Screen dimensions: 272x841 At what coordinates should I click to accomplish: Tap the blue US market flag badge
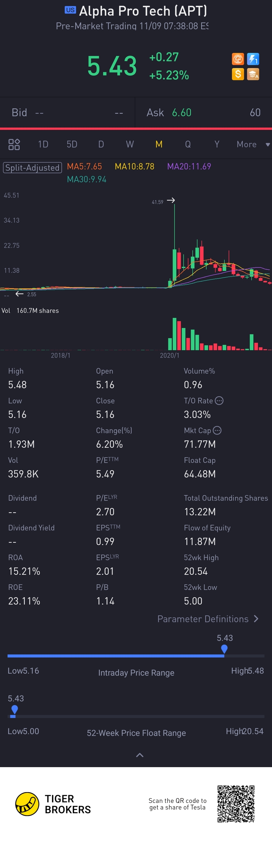pyautogui.click(x=70, y=10)
